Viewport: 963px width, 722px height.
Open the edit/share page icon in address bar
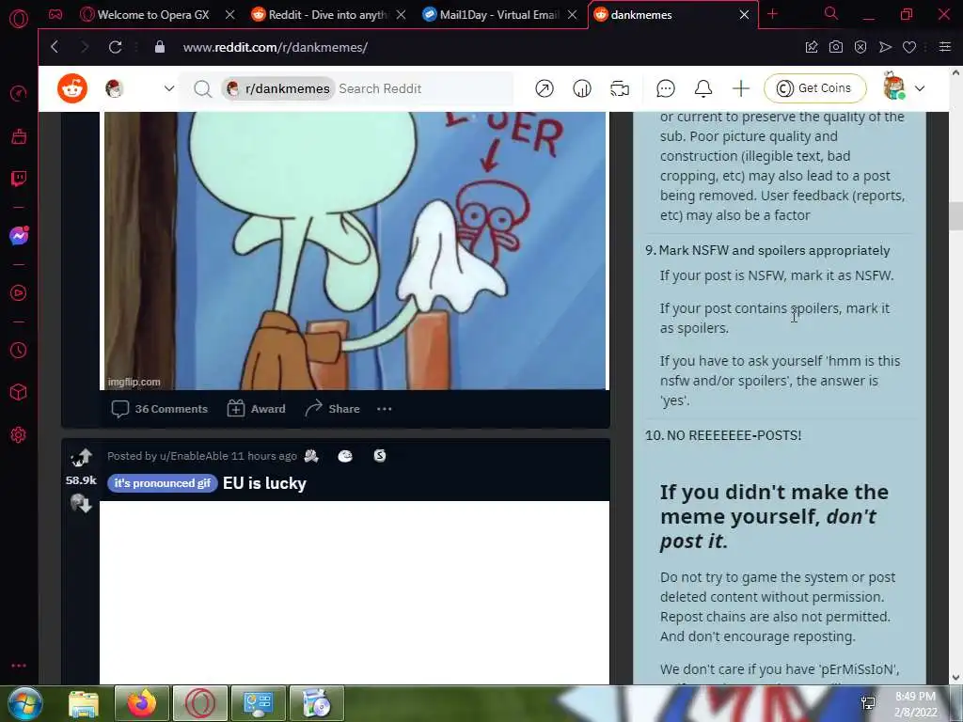pos(812,47)
